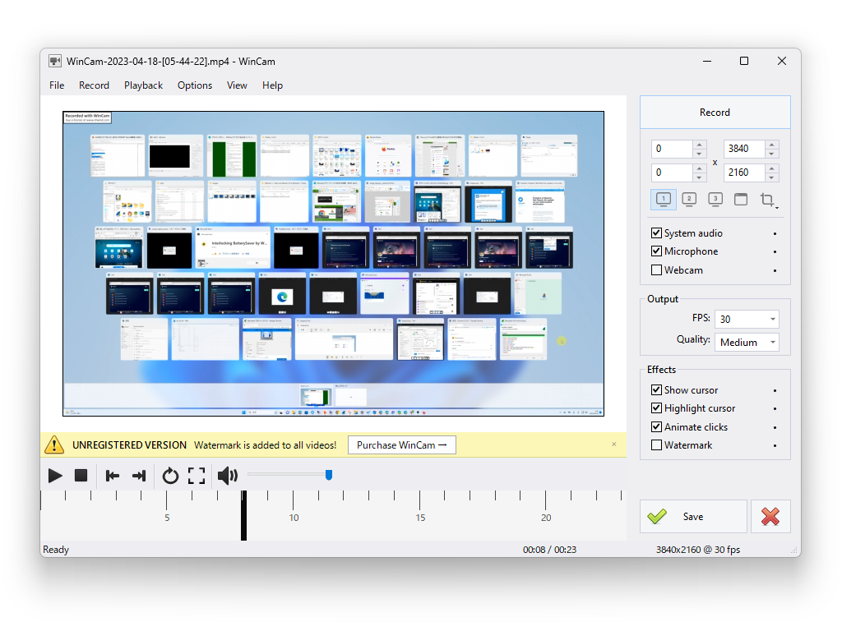Toggle looped playback
The image size is (842, 631).
170,475
